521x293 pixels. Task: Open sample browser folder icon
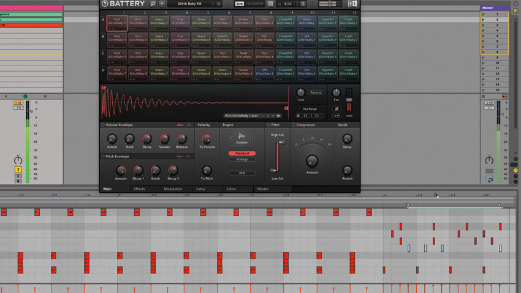278,116
